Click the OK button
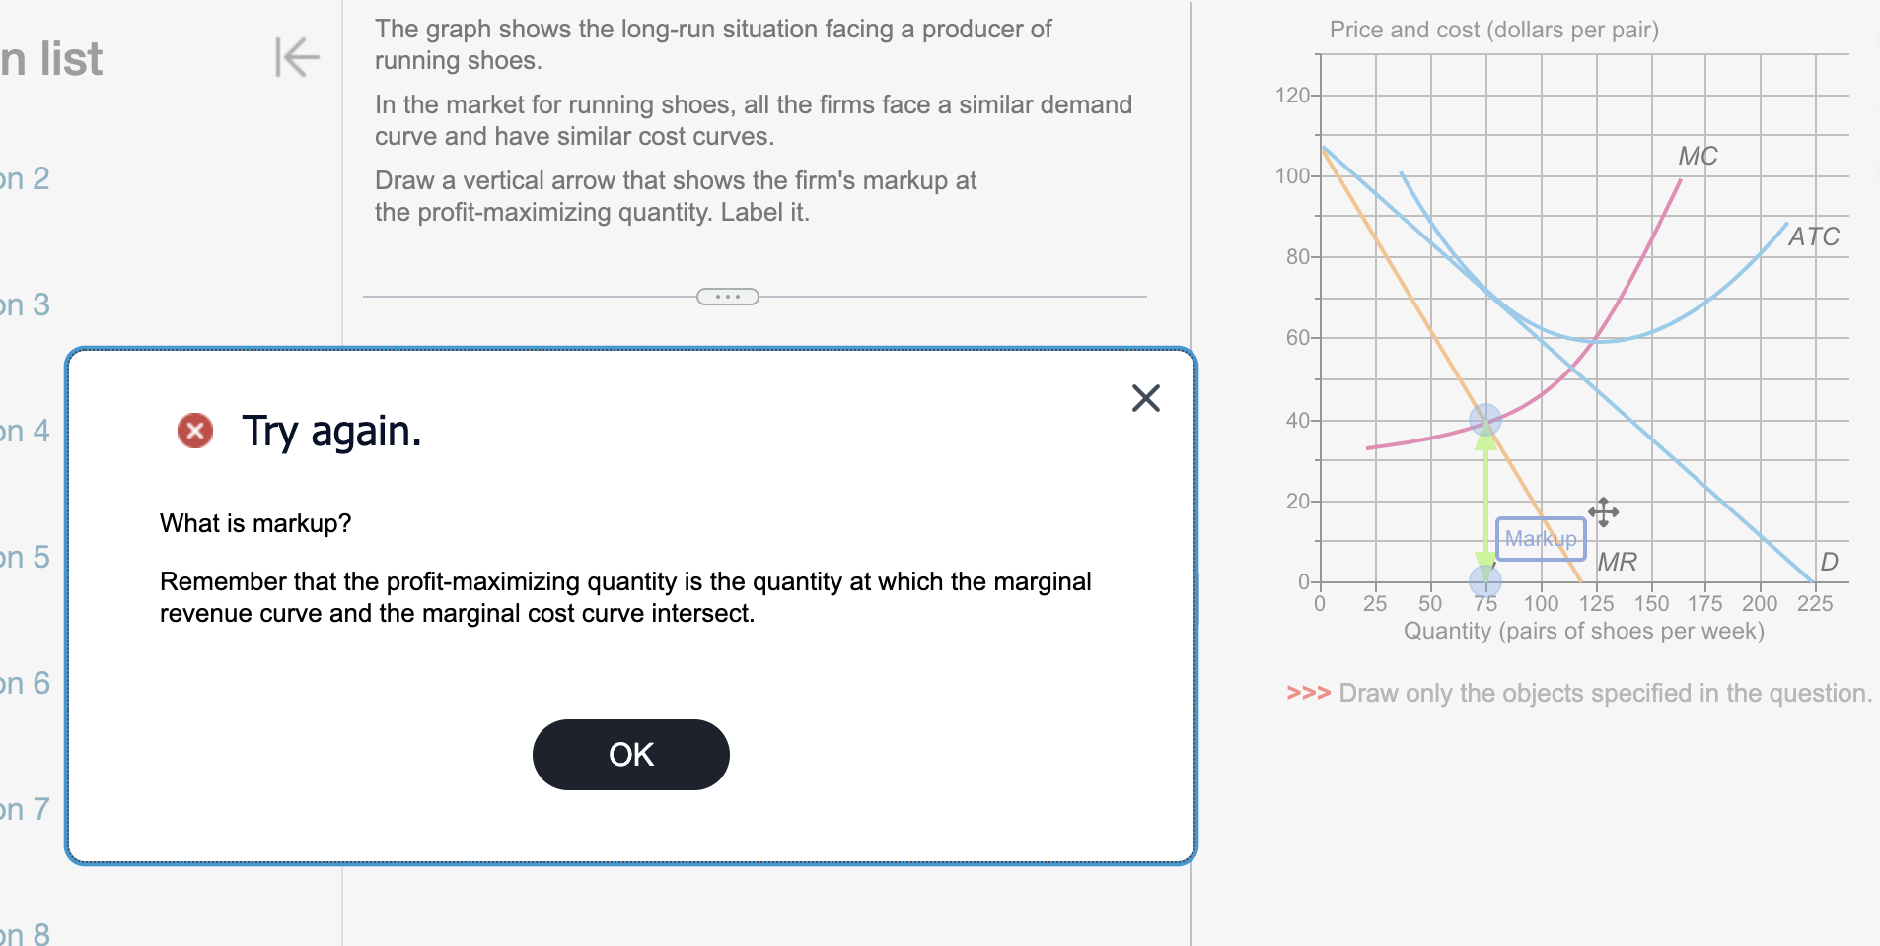Image resolution: width=1880 pixels, height=946 pixels. tap(630, 754)
